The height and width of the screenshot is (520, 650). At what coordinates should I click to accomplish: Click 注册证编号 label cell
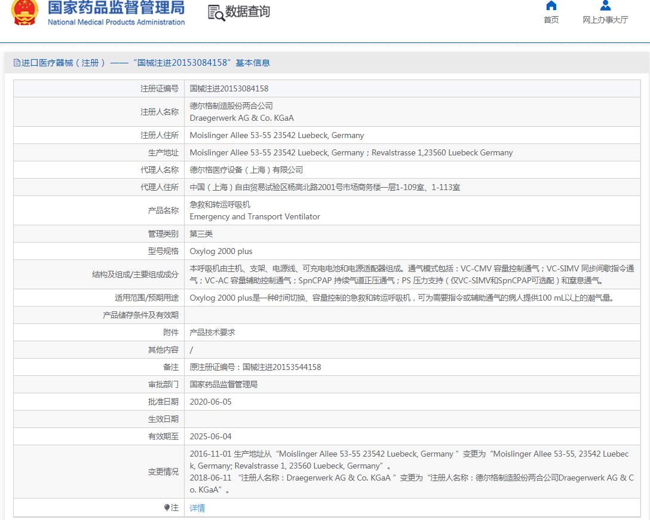[x=99, y=88]
